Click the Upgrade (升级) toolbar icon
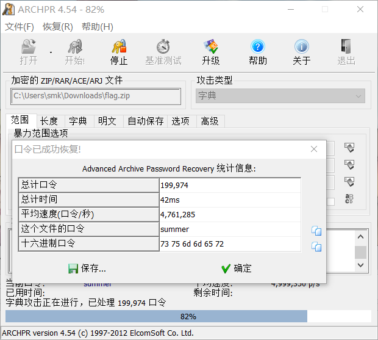 click(x=211, y=46)
